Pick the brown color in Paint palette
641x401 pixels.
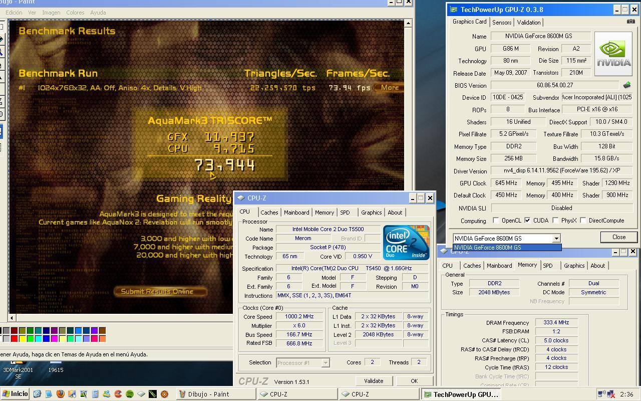(x=102, y=330)
